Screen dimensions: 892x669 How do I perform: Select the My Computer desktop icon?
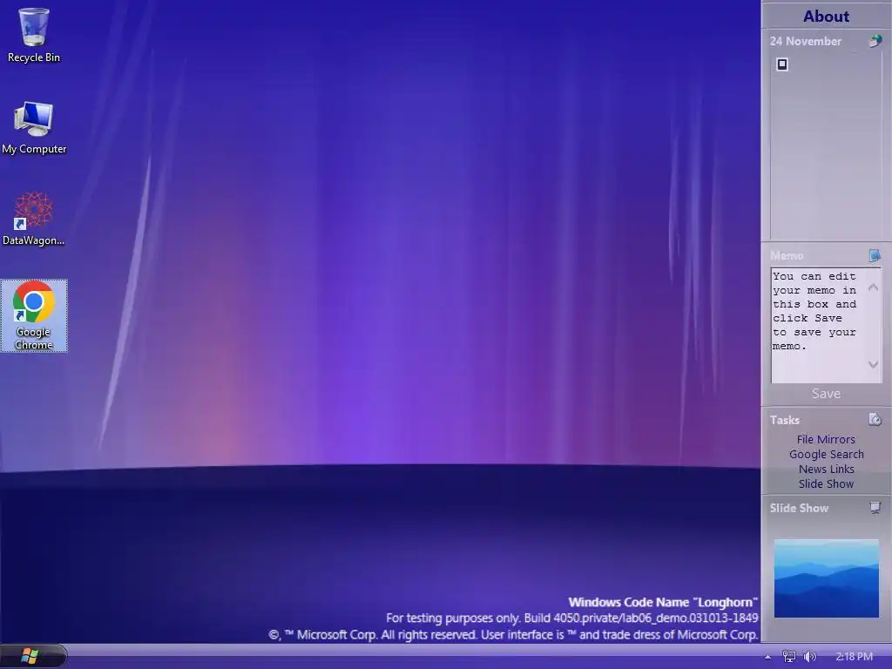click(34, 127)
